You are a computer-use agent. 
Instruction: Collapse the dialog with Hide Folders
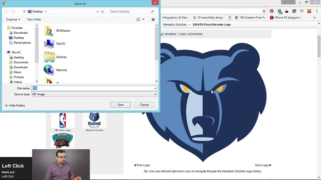(x=15, y=105)
